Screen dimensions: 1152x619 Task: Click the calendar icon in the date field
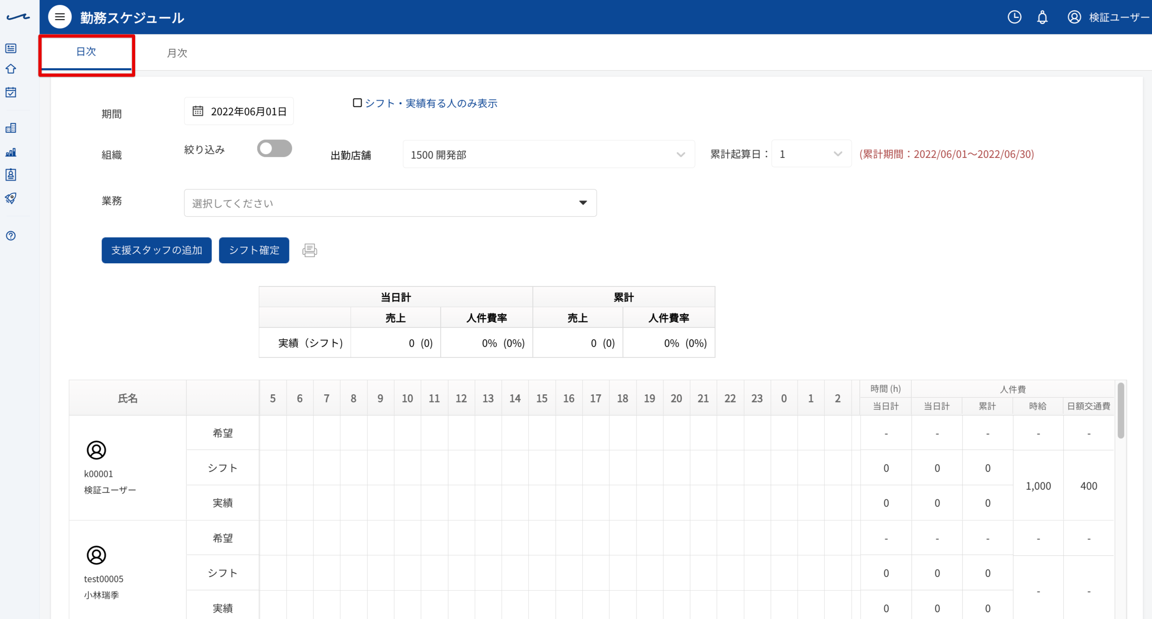(x=198, y=111)
